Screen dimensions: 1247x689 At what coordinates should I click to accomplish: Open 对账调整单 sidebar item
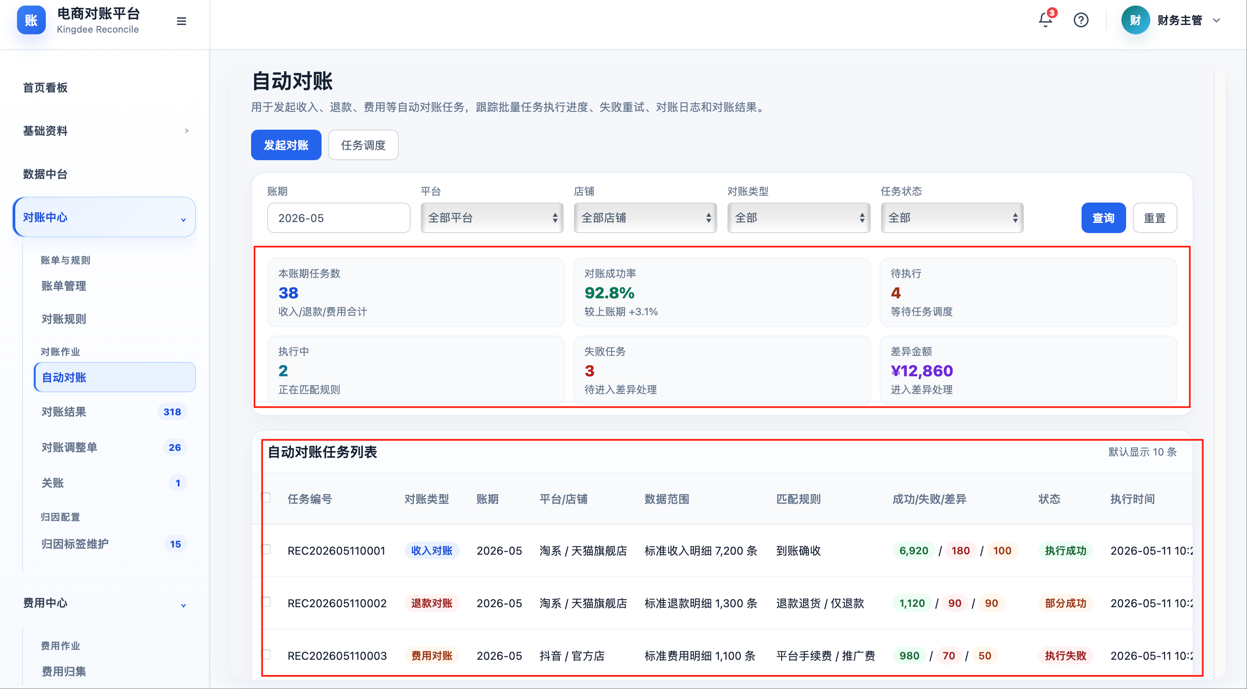coord(115,447)
